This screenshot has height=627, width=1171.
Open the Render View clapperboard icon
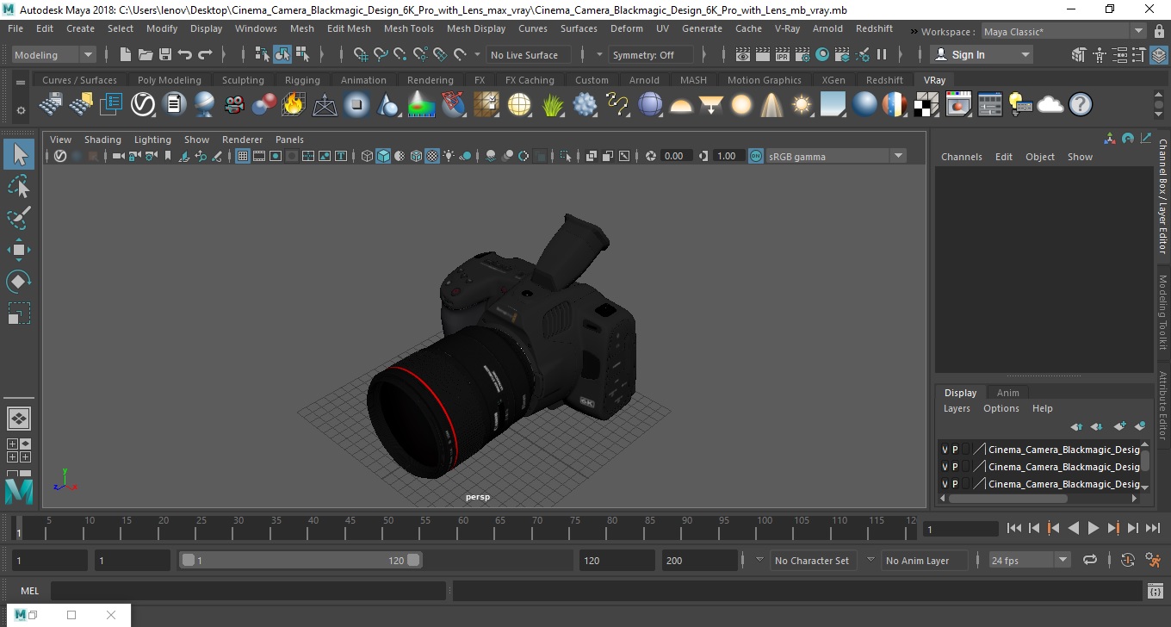[743, 54]
